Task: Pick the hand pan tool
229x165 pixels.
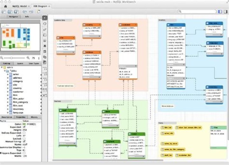Action: point(45,23)
